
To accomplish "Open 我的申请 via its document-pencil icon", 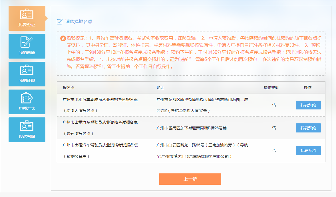I will (27, 42).
